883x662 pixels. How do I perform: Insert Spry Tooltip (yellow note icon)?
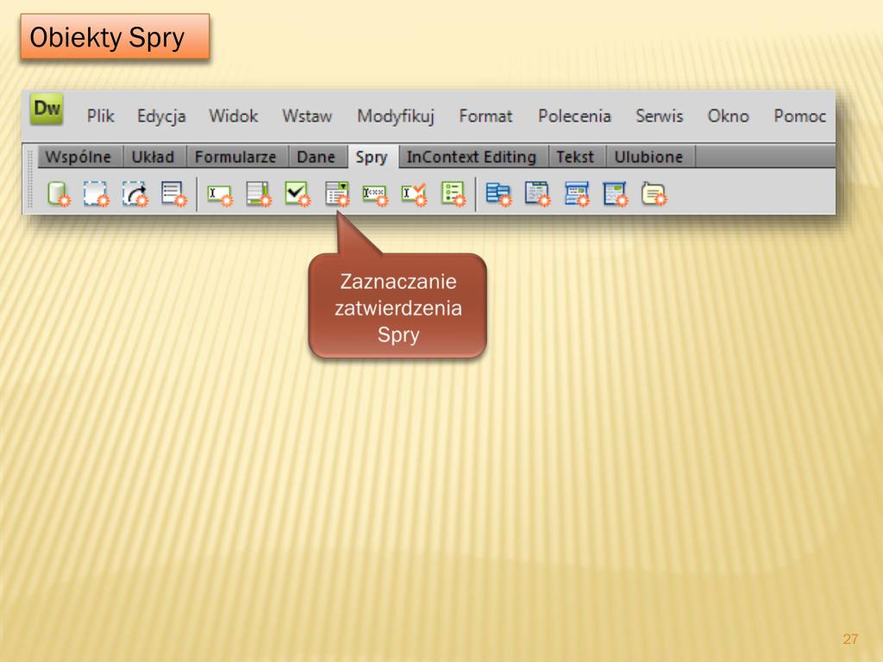pos(654,194)
